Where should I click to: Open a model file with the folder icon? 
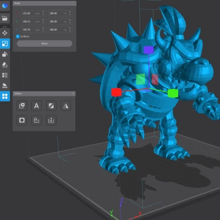[5, 18]
